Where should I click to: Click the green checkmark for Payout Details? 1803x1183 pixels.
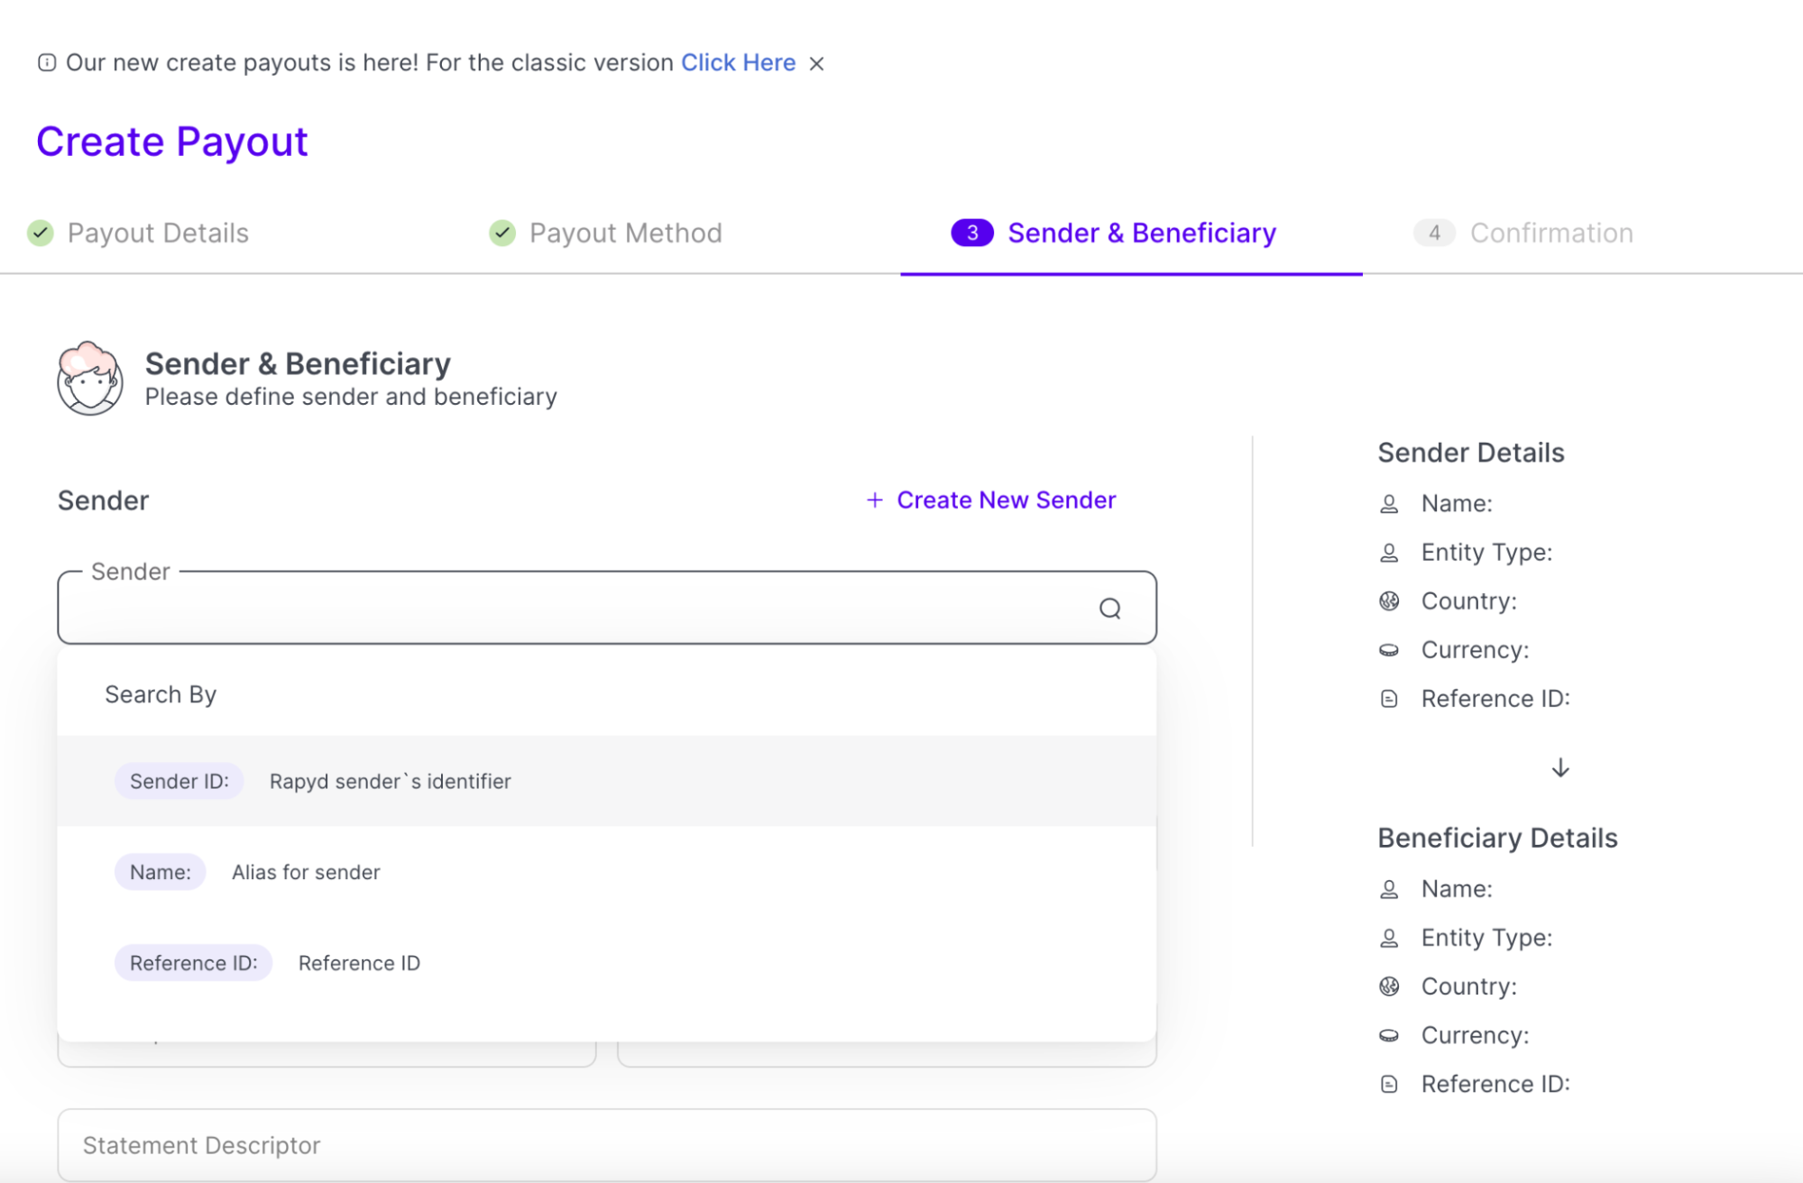[41, 234]
